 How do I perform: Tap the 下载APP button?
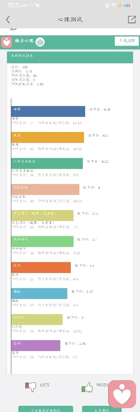pos(127,41)
